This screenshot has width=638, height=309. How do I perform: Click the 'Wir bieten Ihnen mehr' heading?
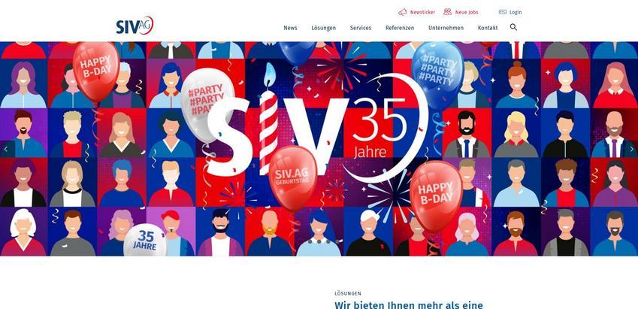409,305
